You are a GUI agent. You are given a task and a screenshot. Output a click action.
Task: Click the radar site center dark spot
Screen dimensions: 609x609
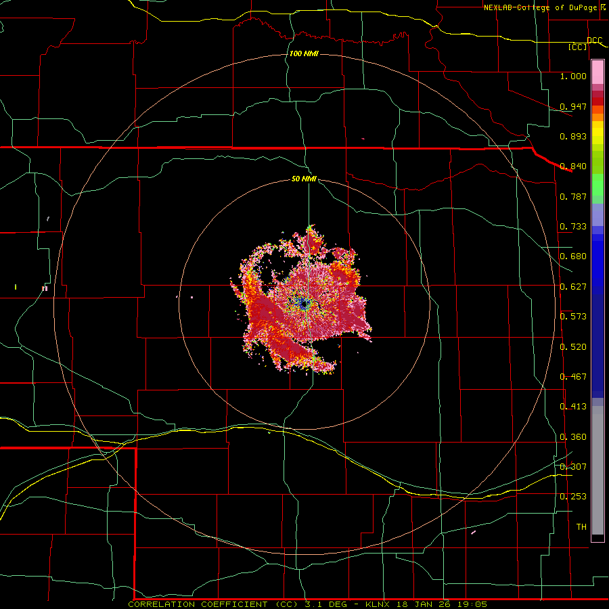304,303
